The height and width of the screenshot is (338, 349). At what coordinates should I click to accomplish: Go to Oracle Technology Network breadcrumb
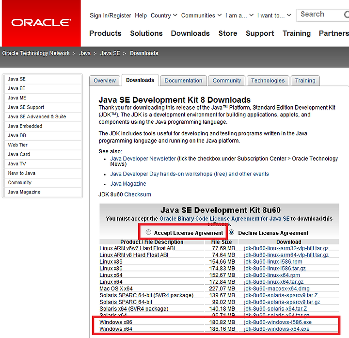(x=36, y=53)
